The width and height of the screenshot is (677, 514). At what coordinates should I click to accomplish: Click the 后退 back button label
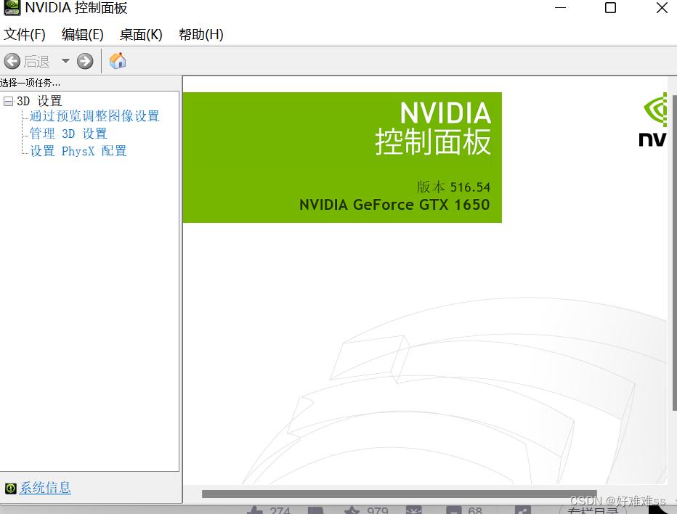(x=37, y=61)
